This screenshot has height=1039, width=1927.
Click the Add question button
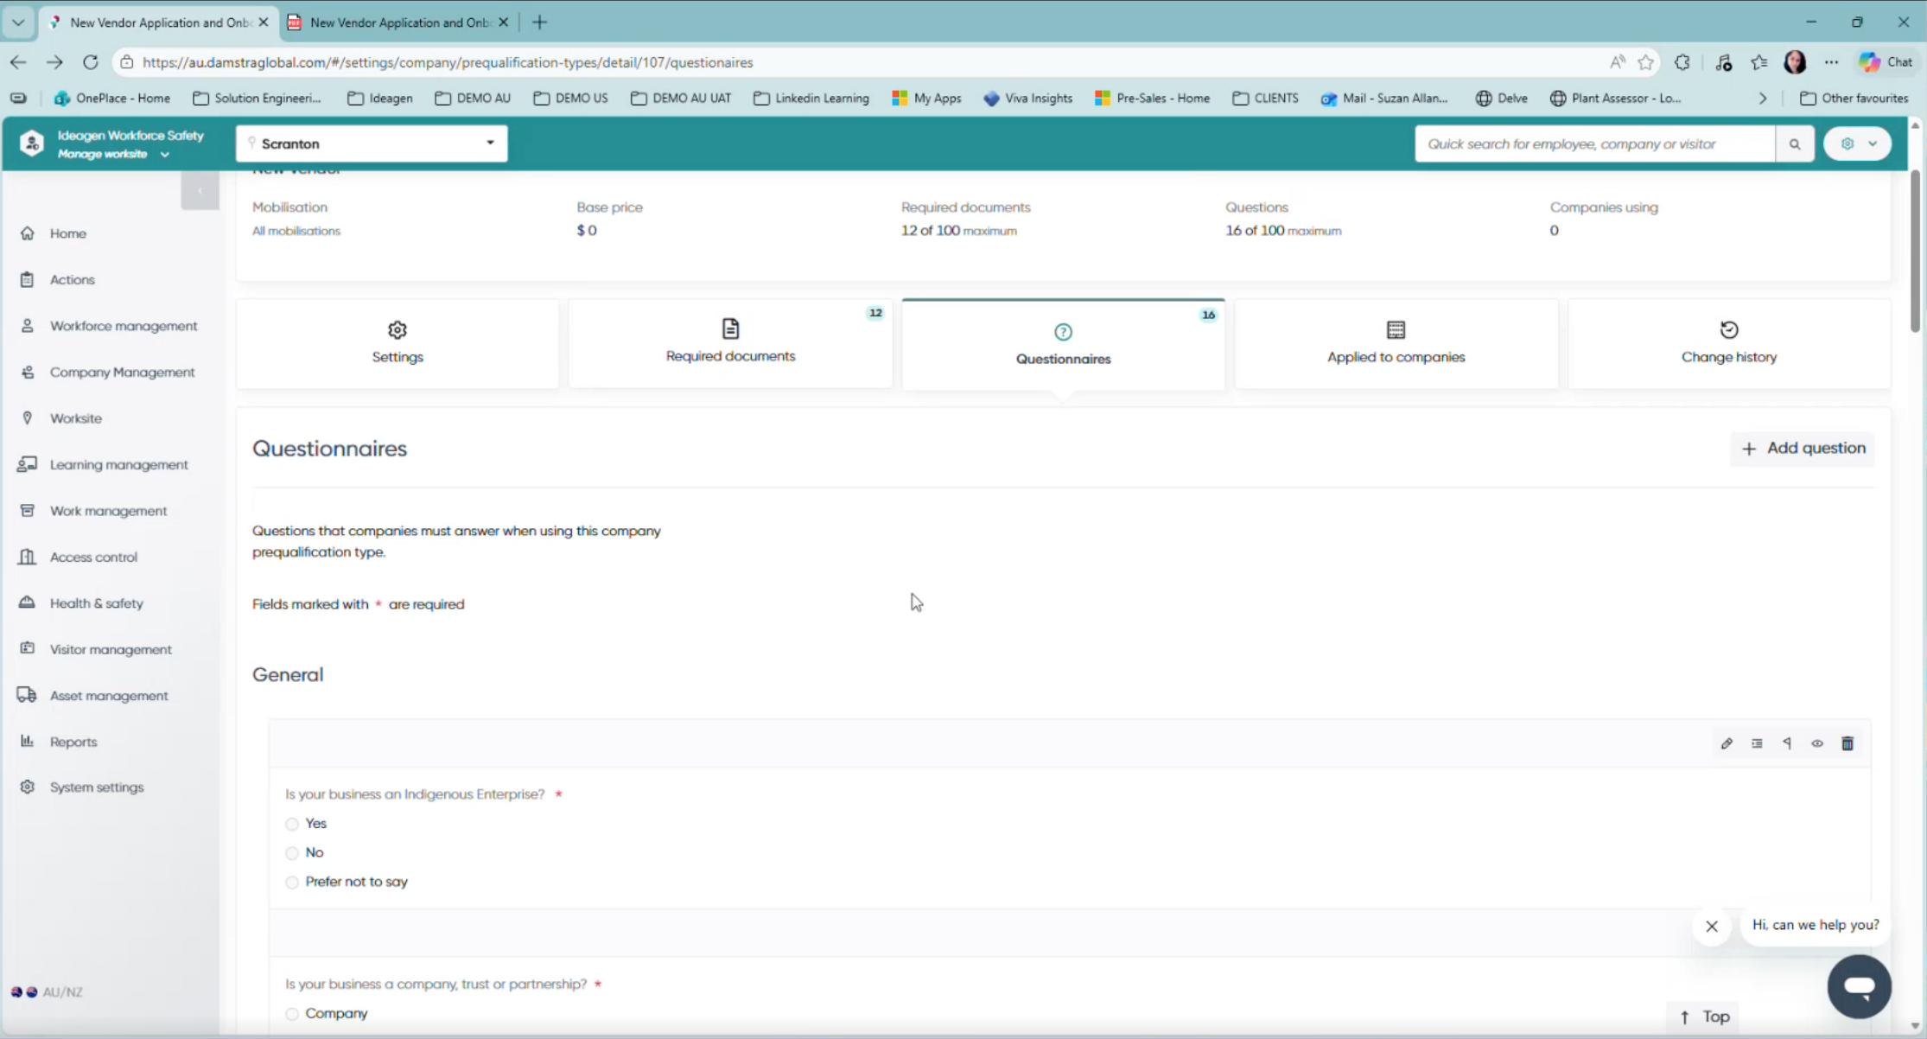click(1803, 448)
